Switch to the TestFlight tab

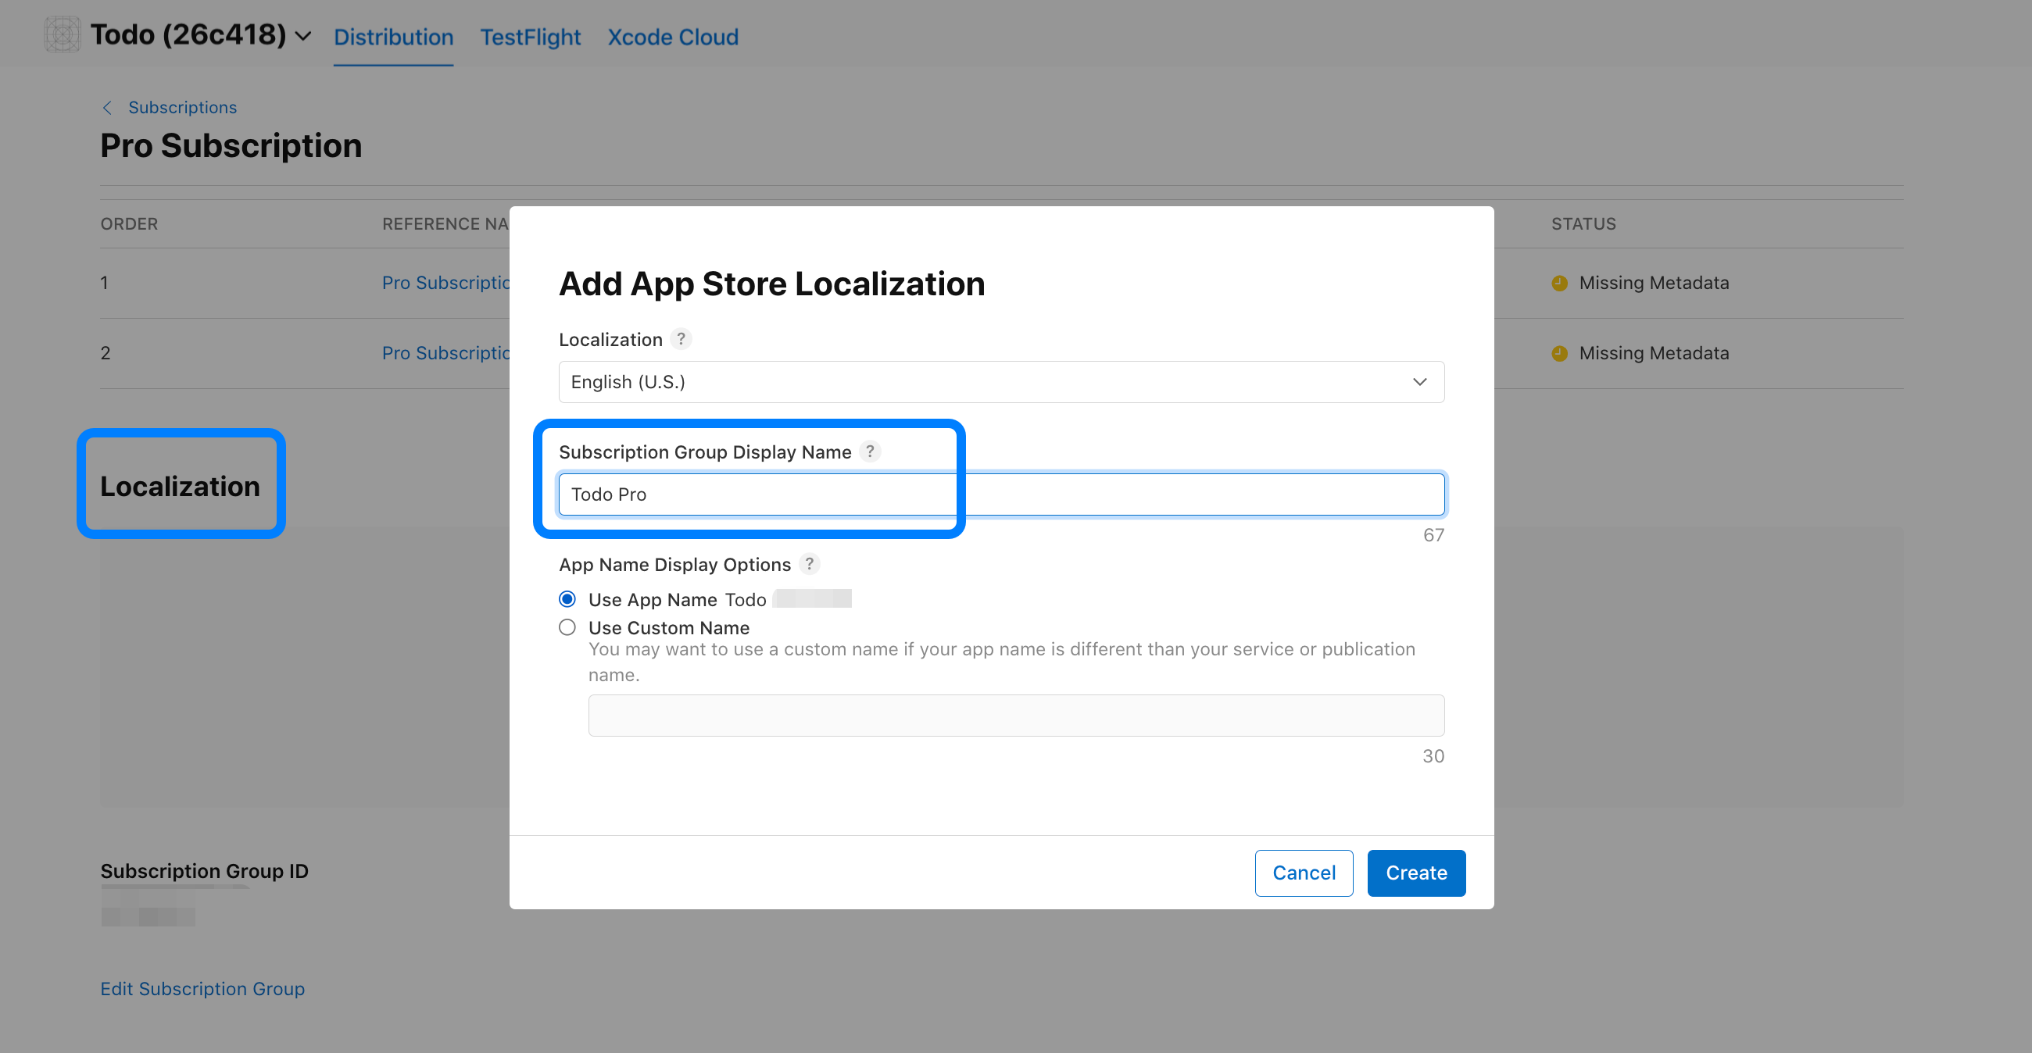tap(530, 37)
